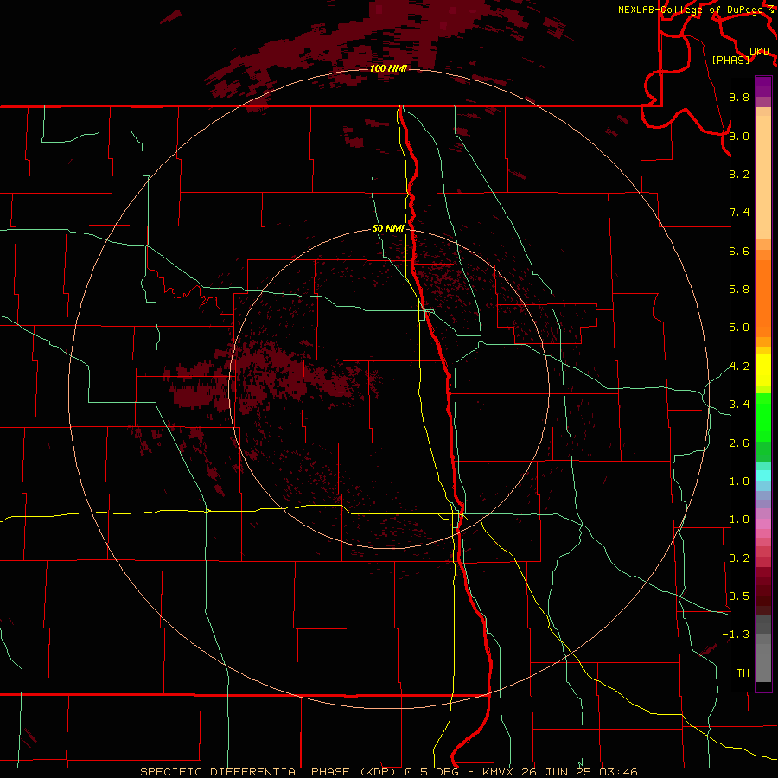Click the 6.6 value on the scale
778x778 pixels.
(x=739, y=251)
